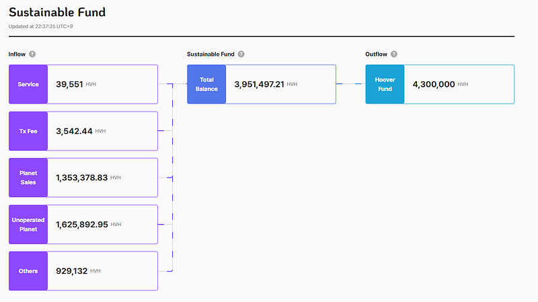This screenshot has width=538, height=302.
Task: Select the Planet Sales value 1,353,378.83
Action: pyautogui.click(x=81, y=178)
